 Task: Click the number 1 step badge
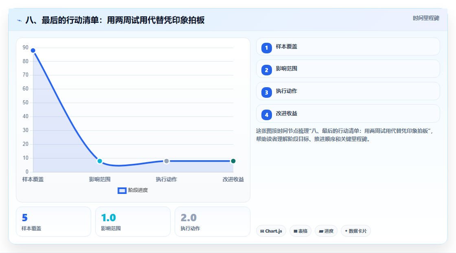[x=266, y=48]
